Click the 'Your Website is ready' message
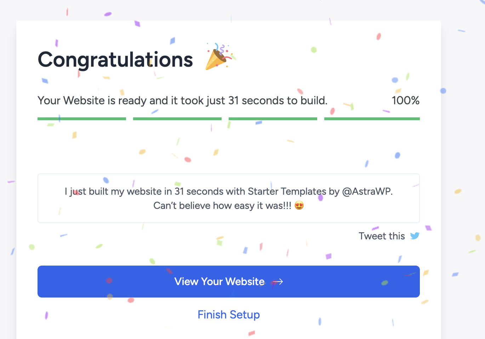The height and width of the screenshot is (339, 485). [106, 101]
